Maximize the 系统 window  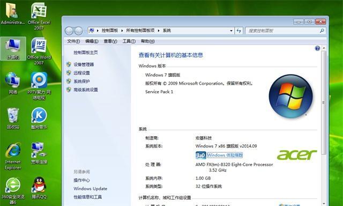coord(310,21)
